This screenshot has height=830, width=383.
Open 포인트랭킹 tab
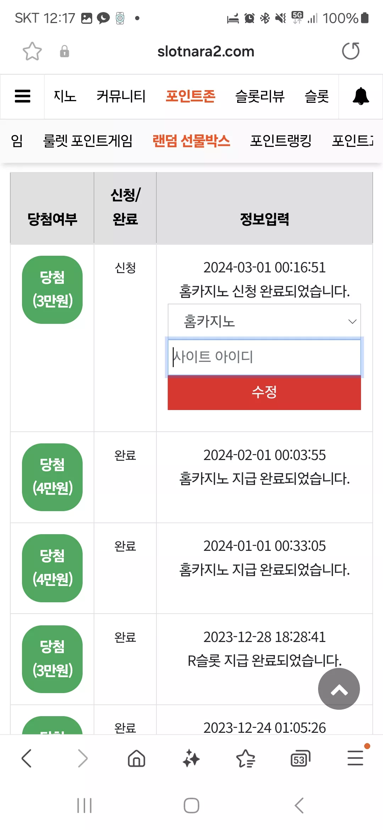[x=281, y=141]
